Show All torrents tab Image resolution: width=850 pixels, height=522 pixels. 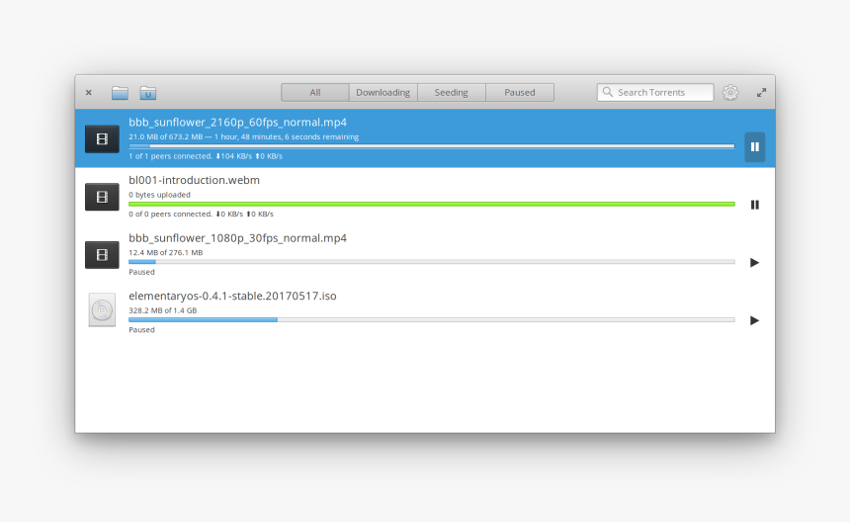point(315,92)
